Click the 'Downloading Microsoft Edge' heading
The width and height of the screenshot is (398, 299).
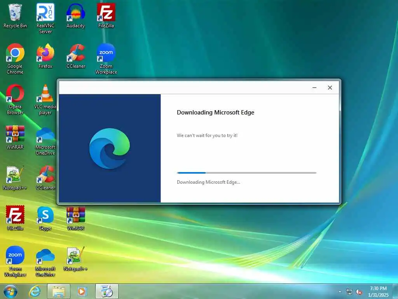click(x=215, y=113)
